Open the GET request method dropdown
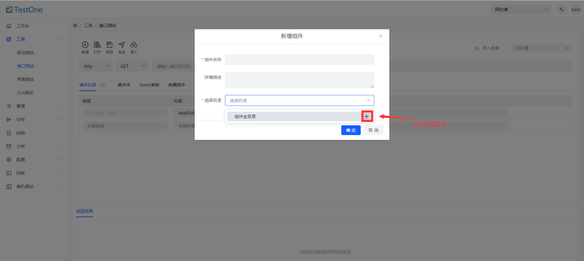The height and width of the screenshot is (261, 584). [x=133, y=66]
